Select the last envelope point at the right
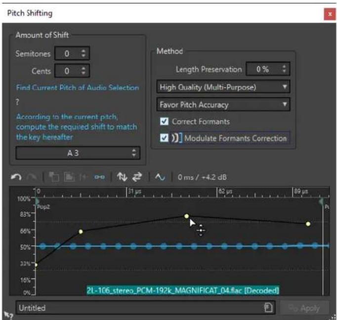Screen dimensions: 337x320 pyautogui.click(x=308, y=224)
